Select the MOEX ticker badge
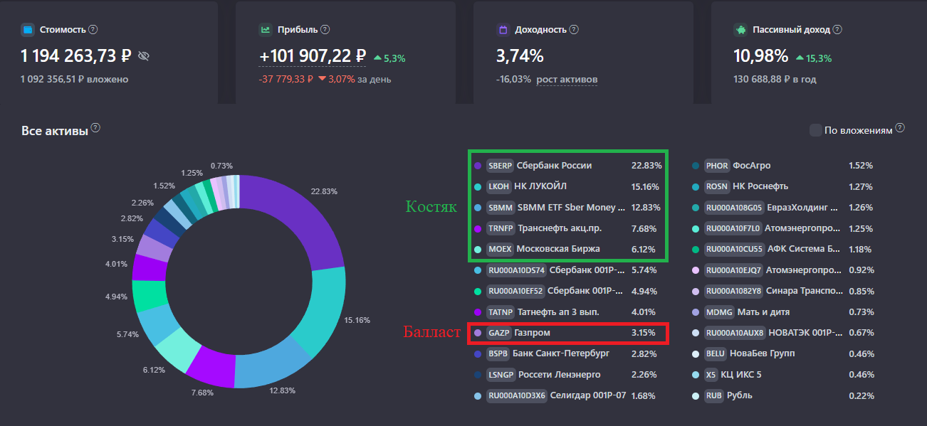 coord(500,249)
